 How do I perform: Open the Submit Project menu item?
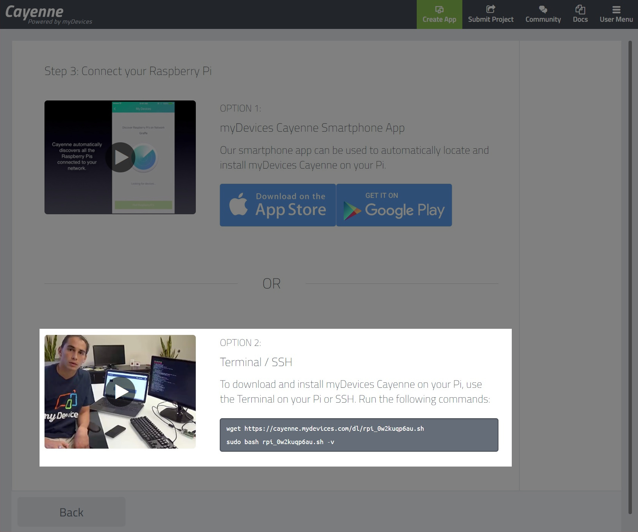(x=490, y=14)
